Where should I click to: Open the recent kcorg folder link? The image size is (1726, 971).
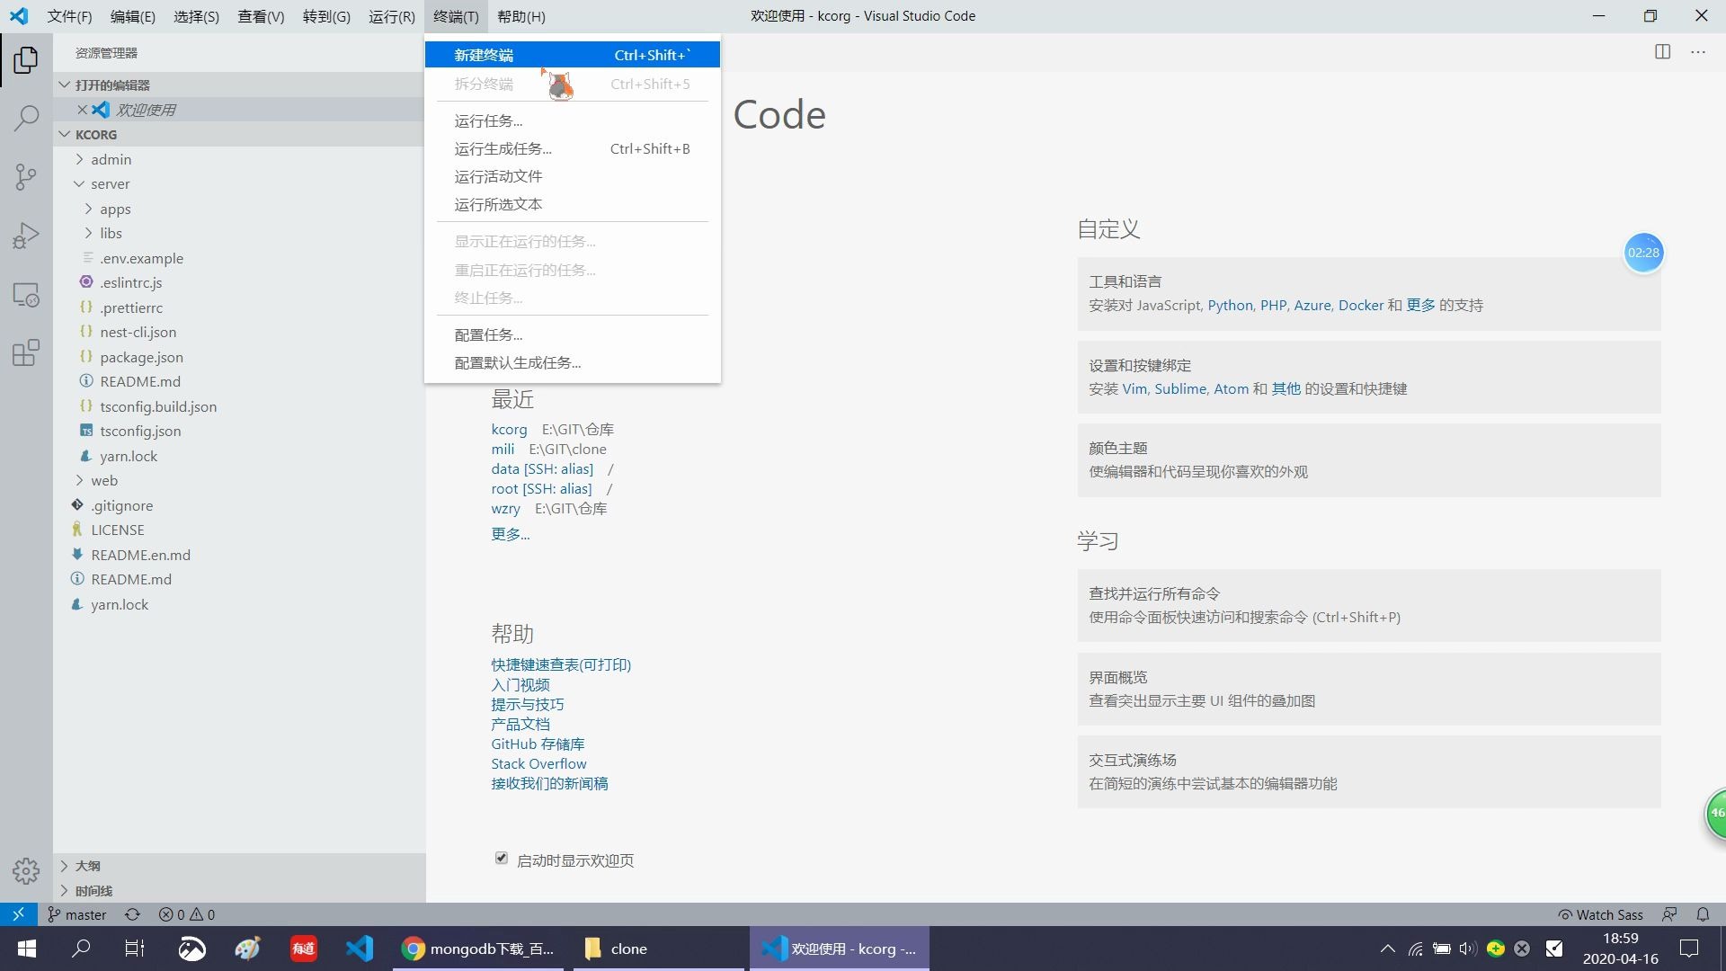(509, 430)
